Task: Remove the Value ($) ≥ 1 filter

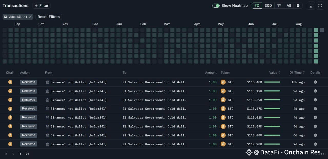Action: coord(30,17)
